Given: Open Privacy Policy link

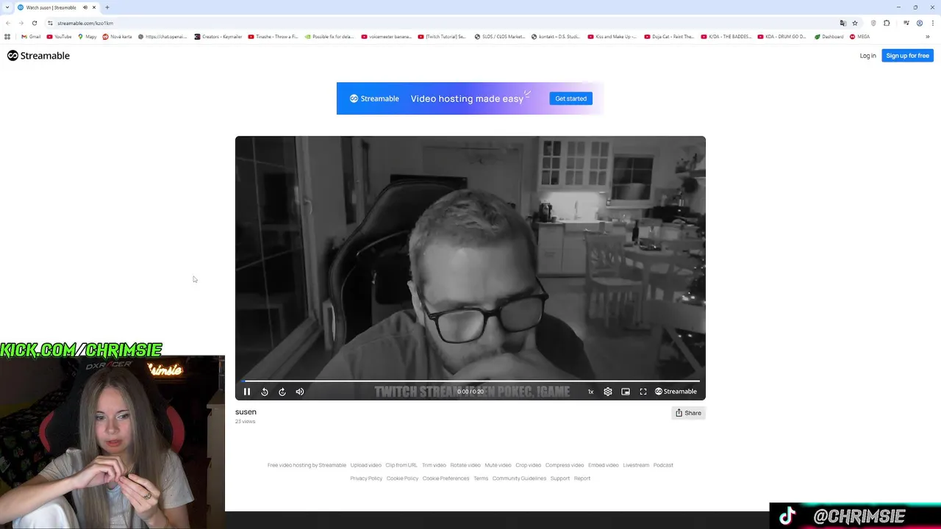Looking at the screenshot, I should 366,478.
